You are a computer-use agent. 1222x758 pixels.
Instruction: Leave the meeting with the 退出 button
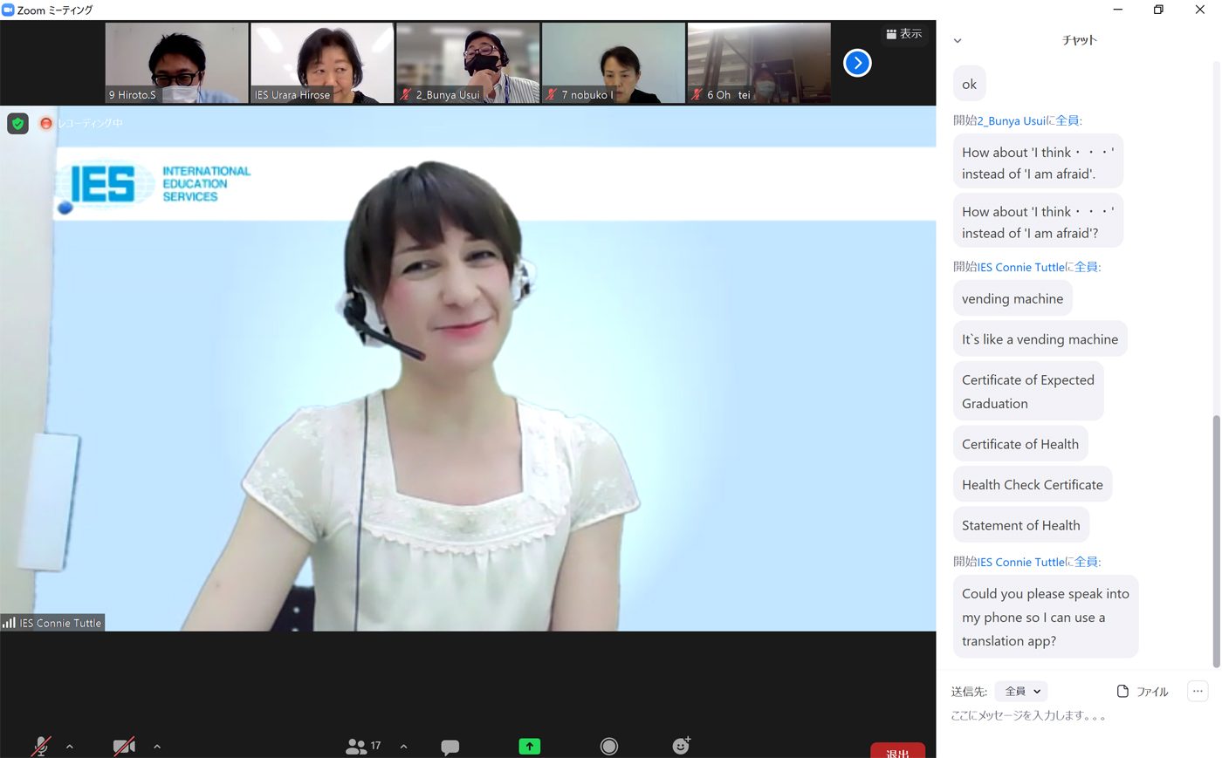pos(897,750)
